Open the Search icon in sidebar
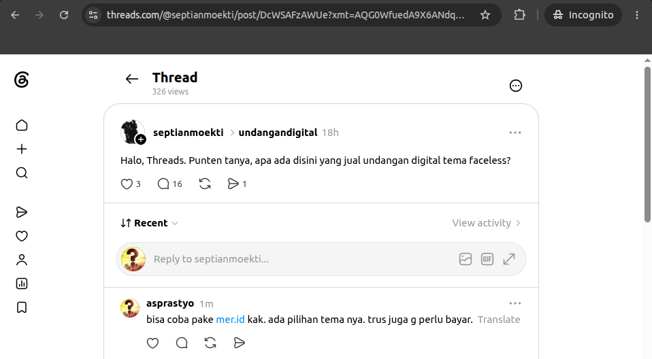Screen dimensions: 652x359 coord(22,173)
